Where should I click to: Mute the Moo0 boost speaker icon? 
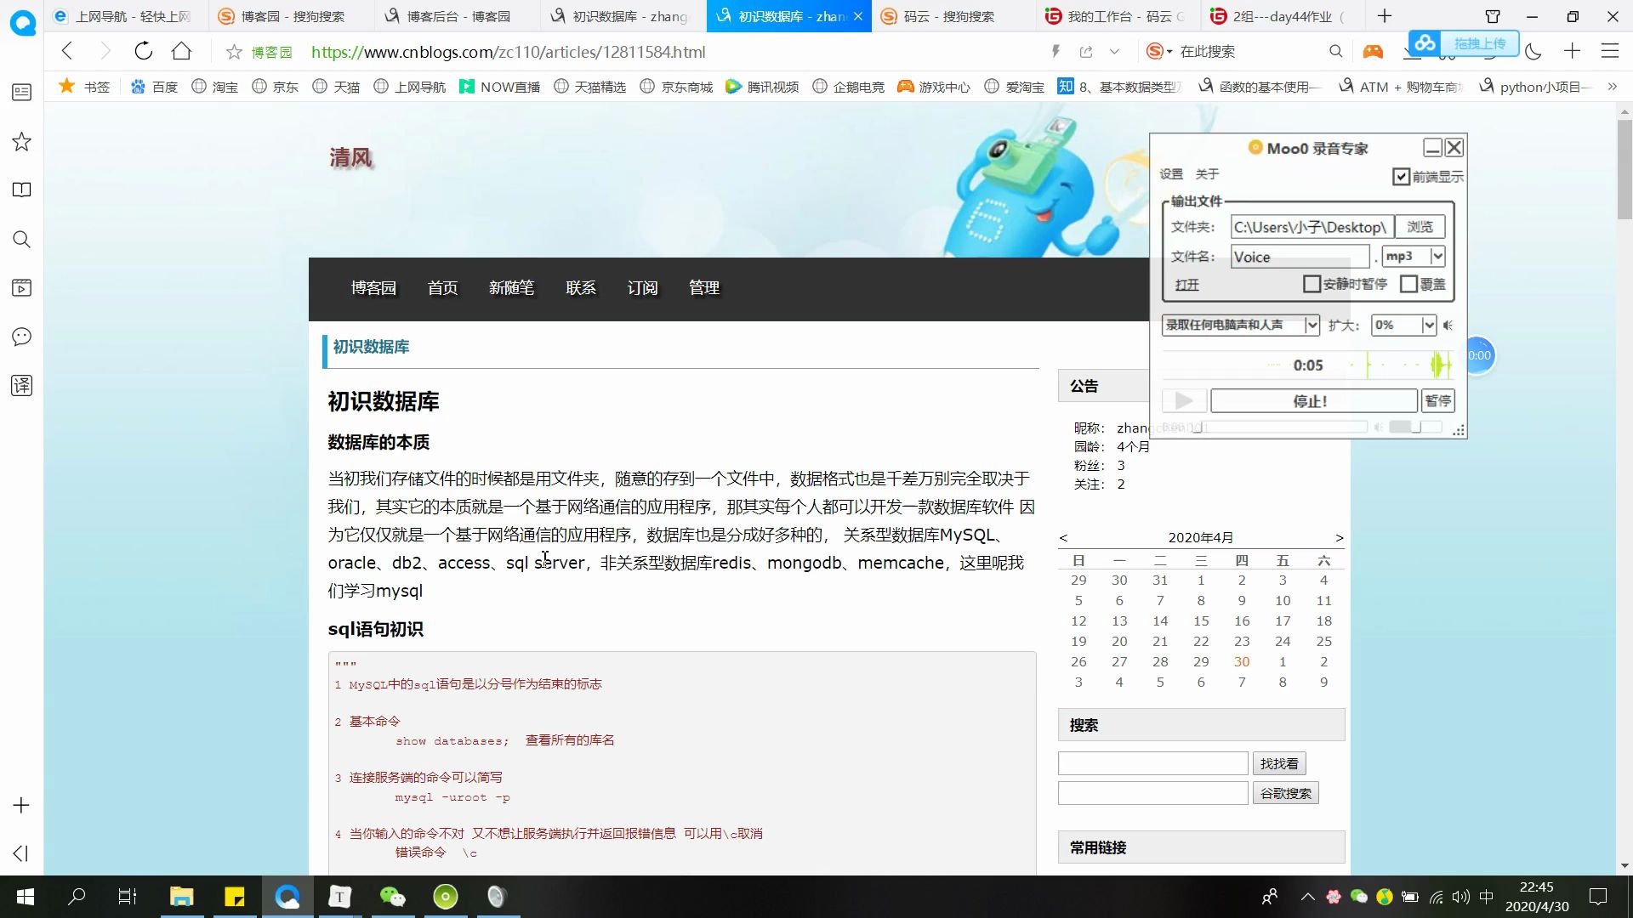(1448, 325)
